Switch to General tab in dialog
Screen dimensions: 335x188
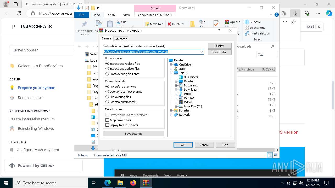107,38
